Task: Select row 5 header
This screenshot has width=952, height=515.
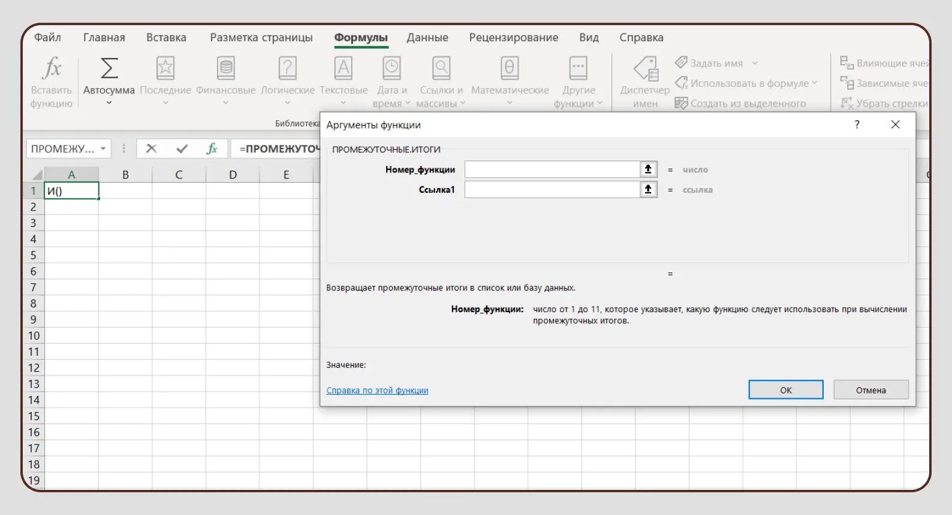Action: coord(34,255)
